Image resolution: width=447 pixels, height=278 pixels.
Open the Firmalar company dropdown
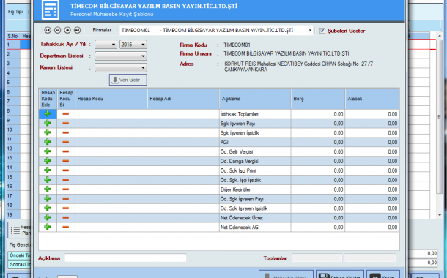click(310, 30)
